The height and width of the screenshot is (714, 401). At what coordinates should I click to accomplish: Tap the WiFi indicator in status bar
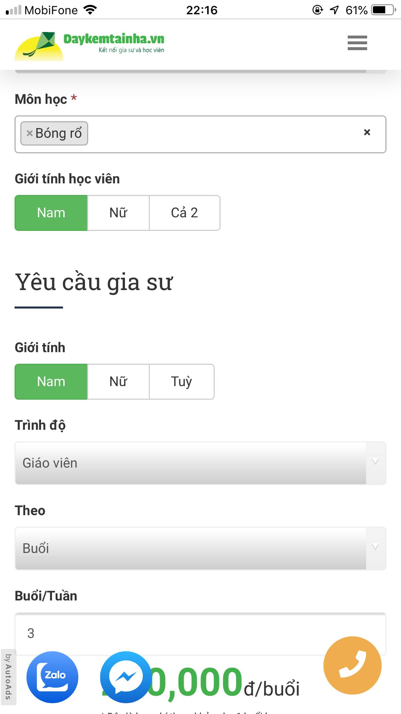click(x=91, y=10)
